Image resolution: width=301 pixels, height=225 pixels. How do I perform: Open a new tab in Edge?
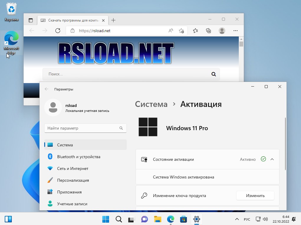click(113, 20)
